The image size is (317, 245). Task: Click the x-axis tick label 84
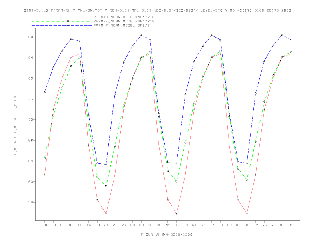point(291,225)
